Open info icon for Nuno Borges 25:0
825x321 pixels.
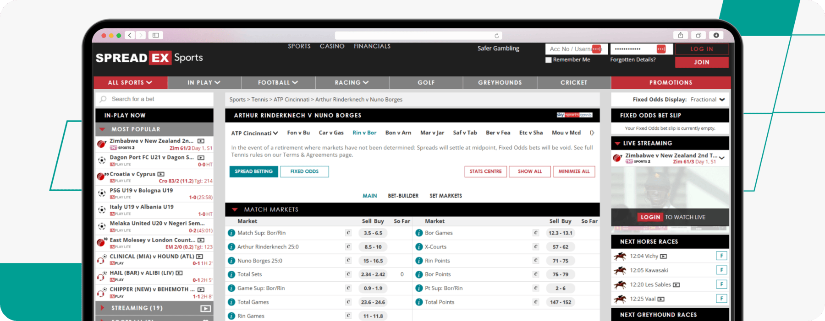coord(231,261)
